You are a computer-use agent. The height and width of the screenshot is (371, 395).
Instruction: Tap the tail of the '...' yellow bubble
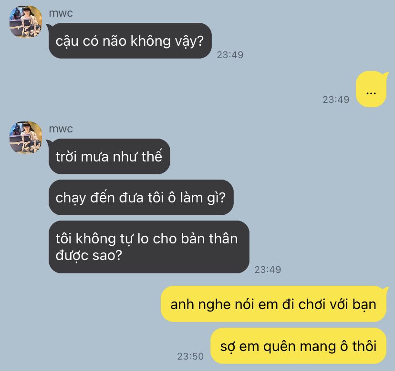(385, 75)
